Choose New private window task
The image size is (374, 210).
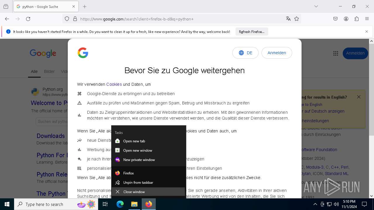(149, 160)
